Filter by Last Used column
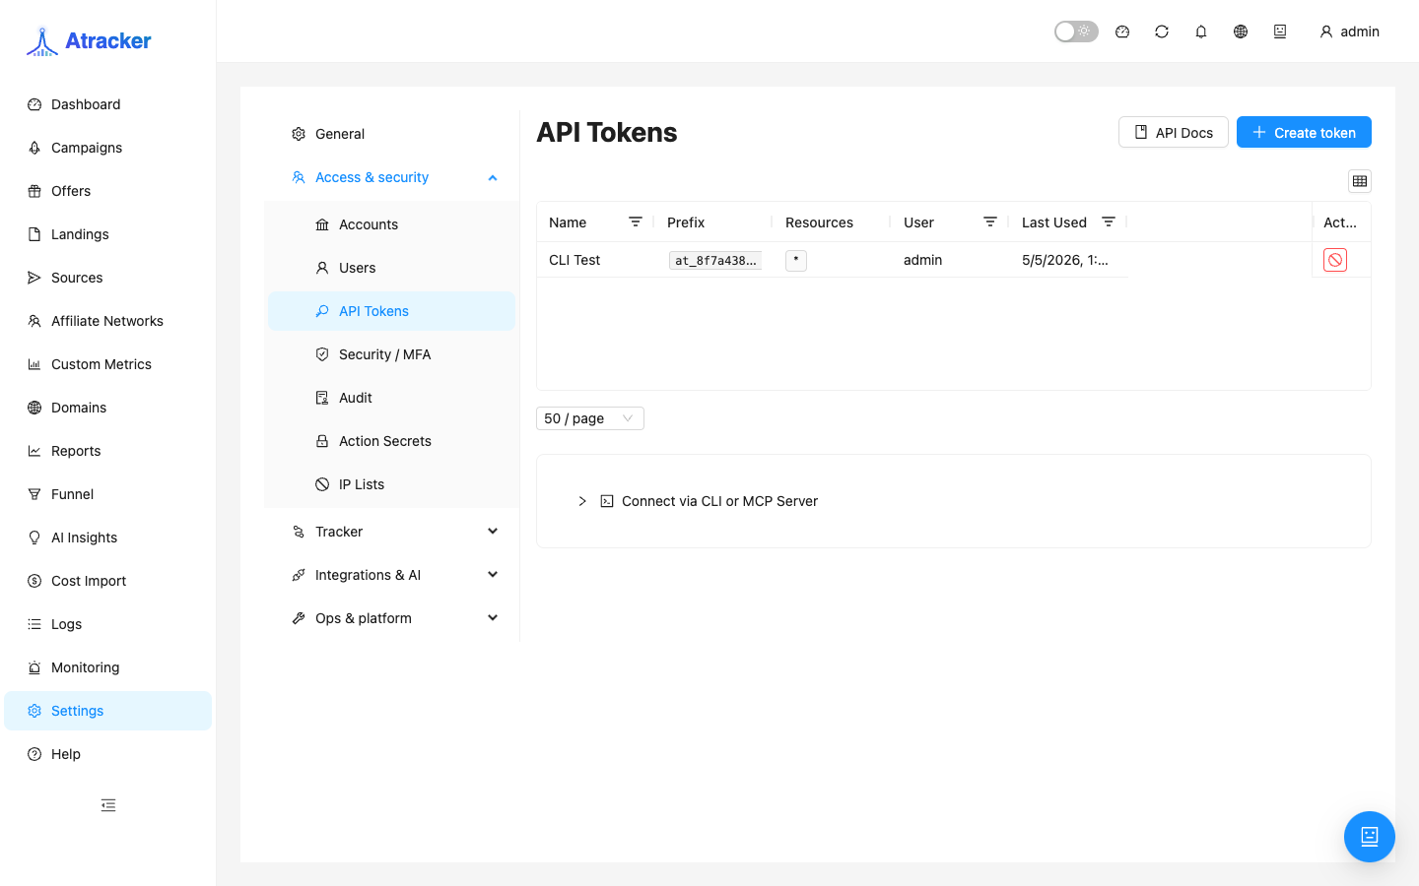Image resolution: width=1419 pixels, height=886 pixels. click(x=1109, y=222)
